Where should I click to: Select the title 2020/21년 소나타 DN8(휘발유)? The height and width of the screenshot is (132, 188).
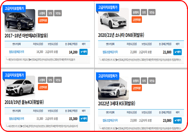(x=121, y=35)
